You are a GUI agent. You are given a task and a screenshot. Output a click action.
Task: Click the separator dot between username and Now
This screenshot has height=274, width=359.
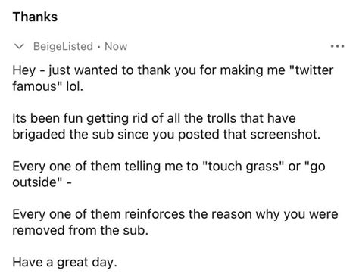[x=98, y=47]
